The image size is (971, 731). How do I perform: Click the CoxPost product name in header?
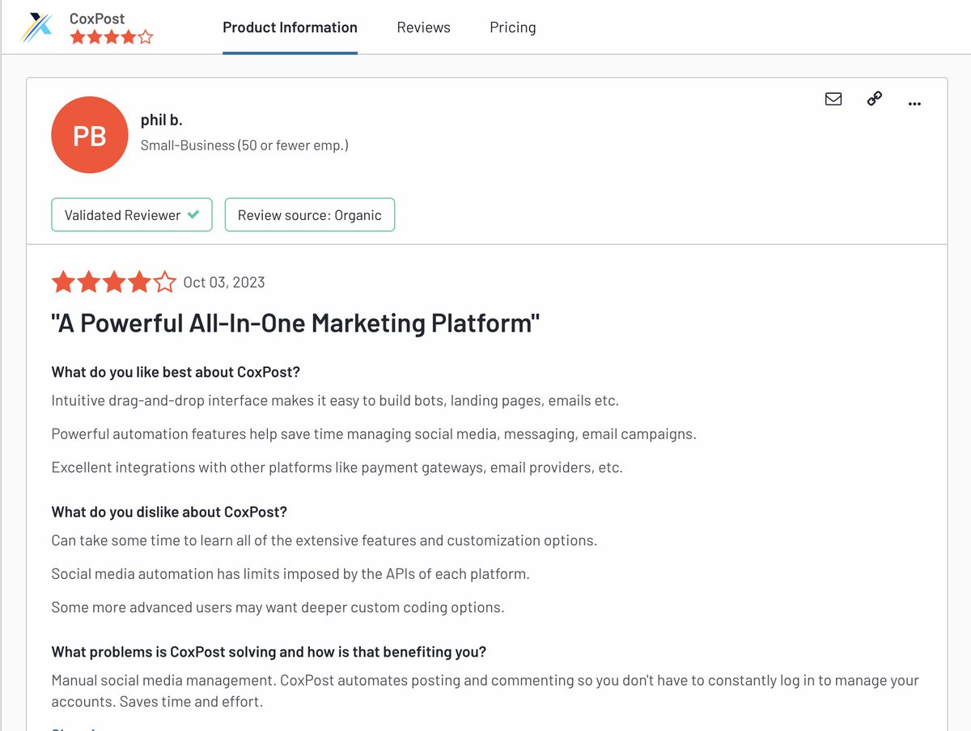point(97,18)
